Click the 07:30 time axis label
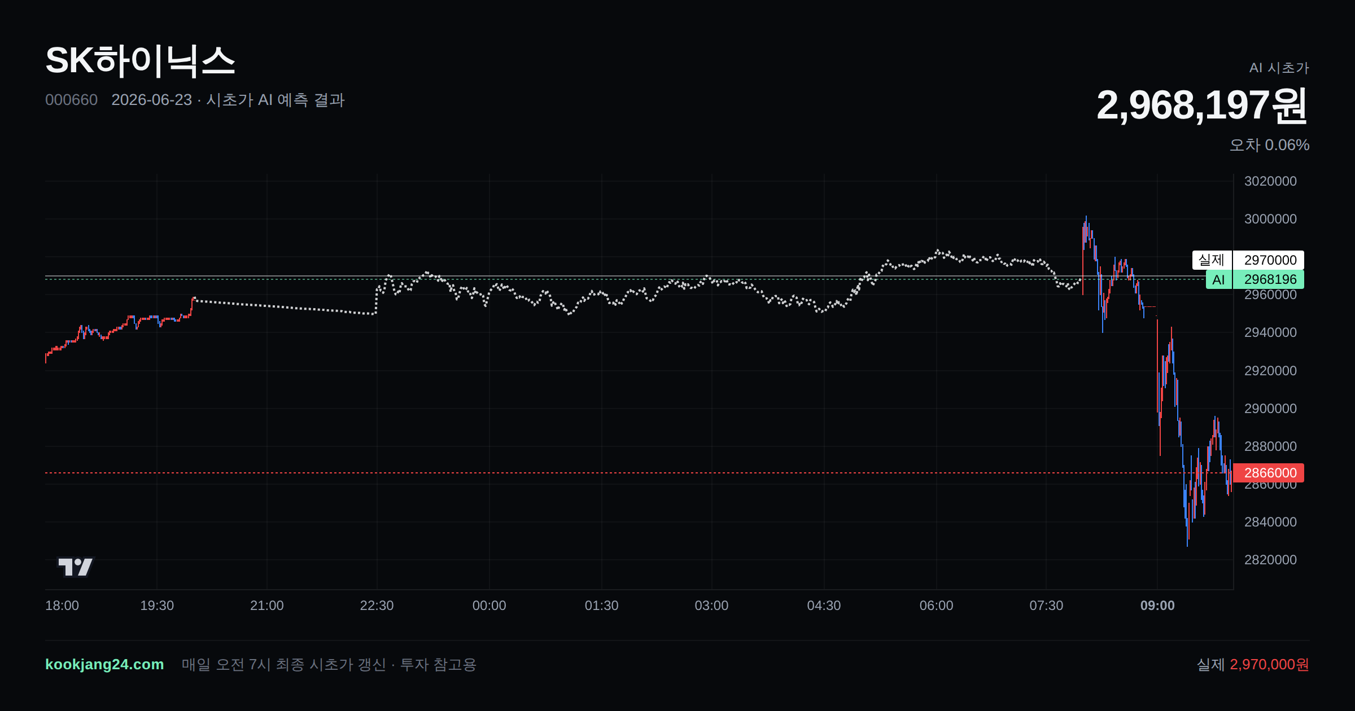 click(1046, 605)
